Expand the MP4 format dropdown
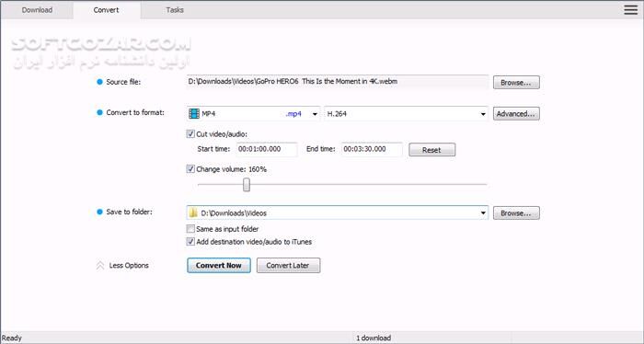This screenshot has width=644, height=344. [315, 114]
